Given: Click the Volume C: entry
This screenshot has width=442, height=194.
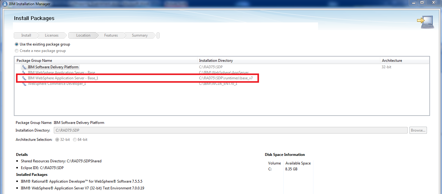Looking at the screenshot, I should 270,169.
